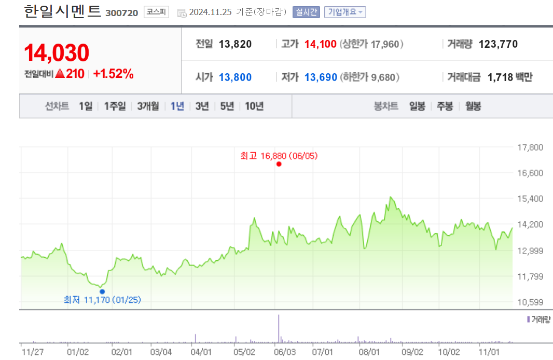Click the 한일시멘트 stock name heading

click(x=62, y=11)
